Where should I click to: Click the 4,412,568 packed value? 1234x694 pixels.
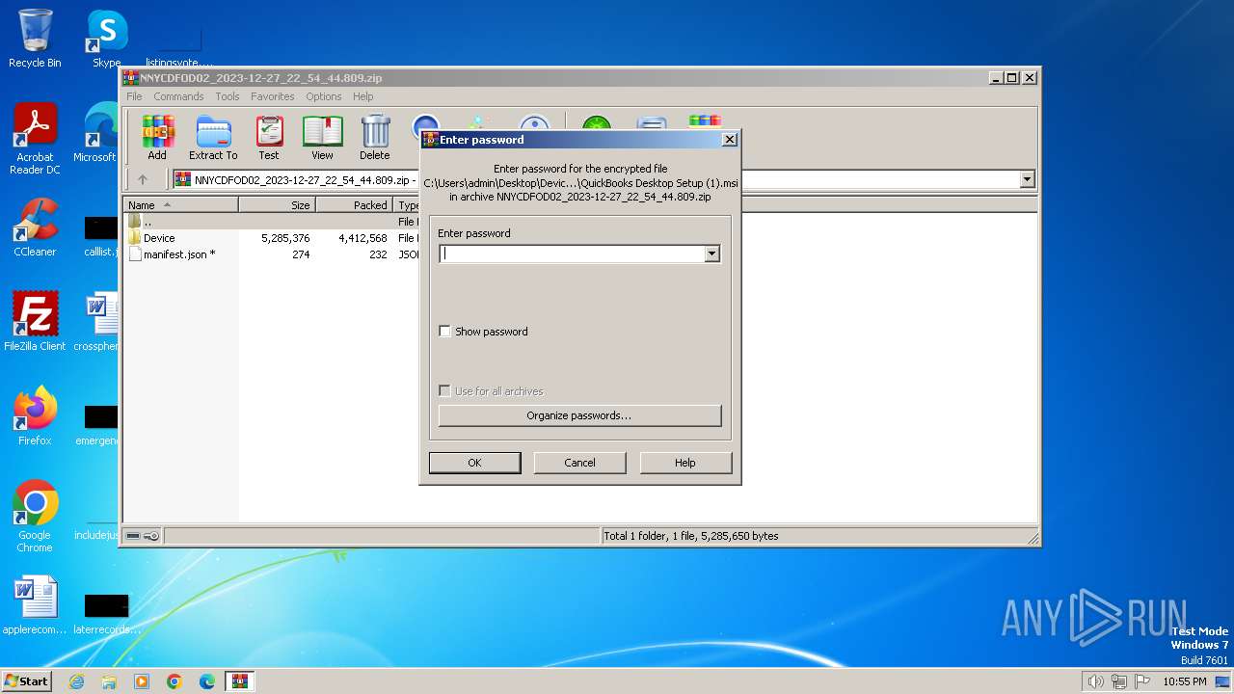pos(362,238)
